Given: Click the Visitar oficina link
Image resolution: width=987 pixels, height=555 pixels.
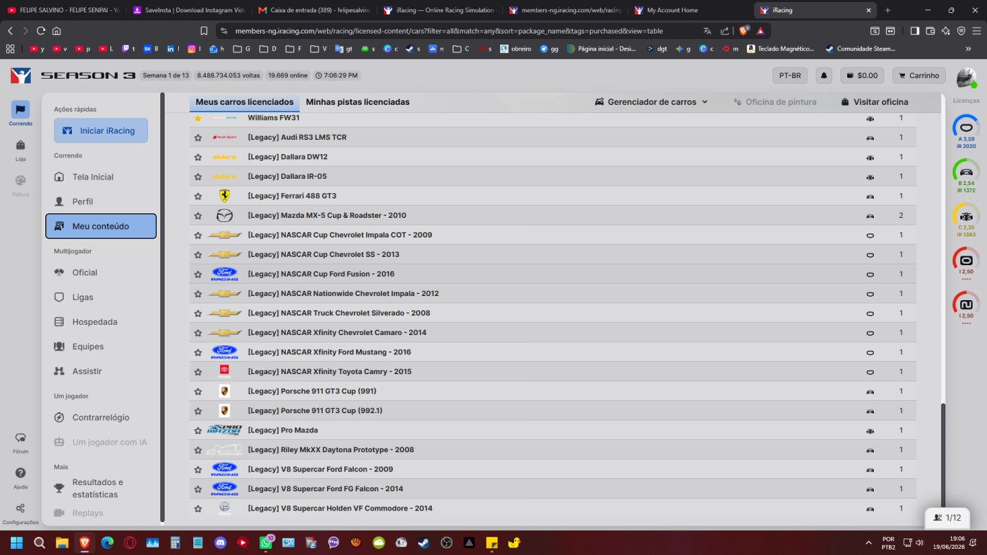Looking at the screenshot, I should coord(875,102).
